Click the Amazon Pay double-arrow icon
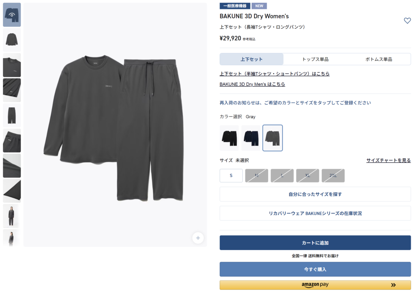The image size is (415, 291). click(x=393, y=285)
